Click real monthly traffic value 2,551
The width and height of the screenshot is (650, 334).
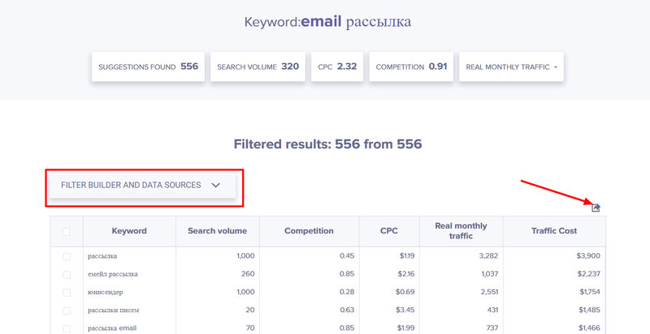click(489, 292)
